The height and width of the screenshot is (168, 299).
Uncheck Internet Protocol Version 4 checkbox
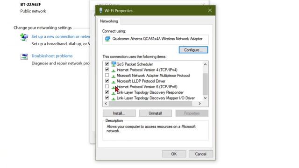tap(107, 70)
